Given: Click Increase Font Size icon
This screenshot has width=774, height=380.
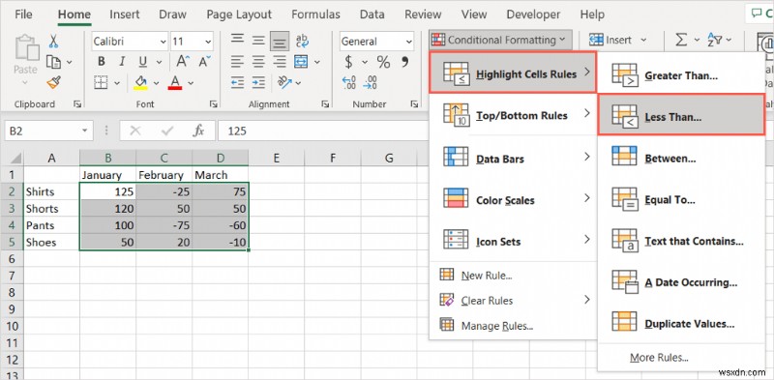Looking at the screenshot, I should (183, 62).
